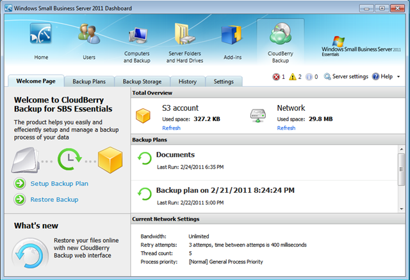Click the Total Overview section header

pyautogui.click(x=268, y=93)
